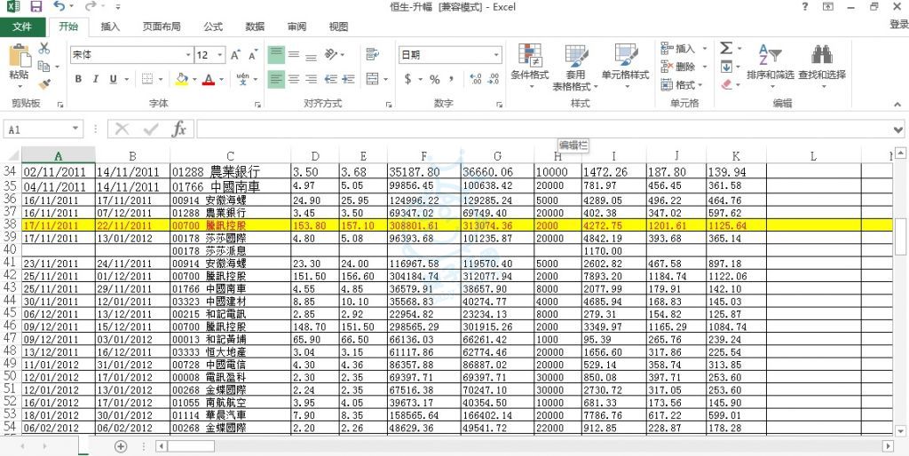Click the AutoSum sigma icon
Screen dimensions: 909x456
pyautogui.click(x=726, y=48)
